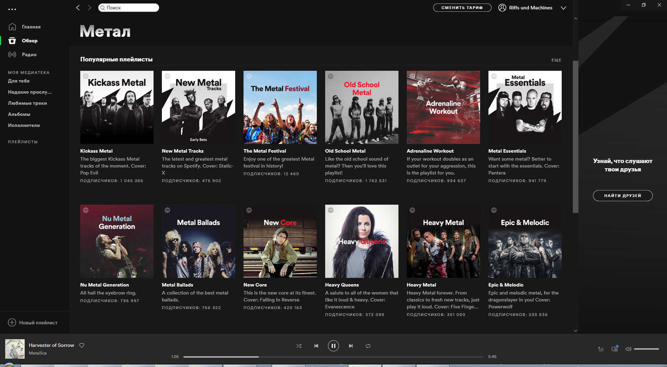Click the Nu Metal Generation title text

[104, 285]
